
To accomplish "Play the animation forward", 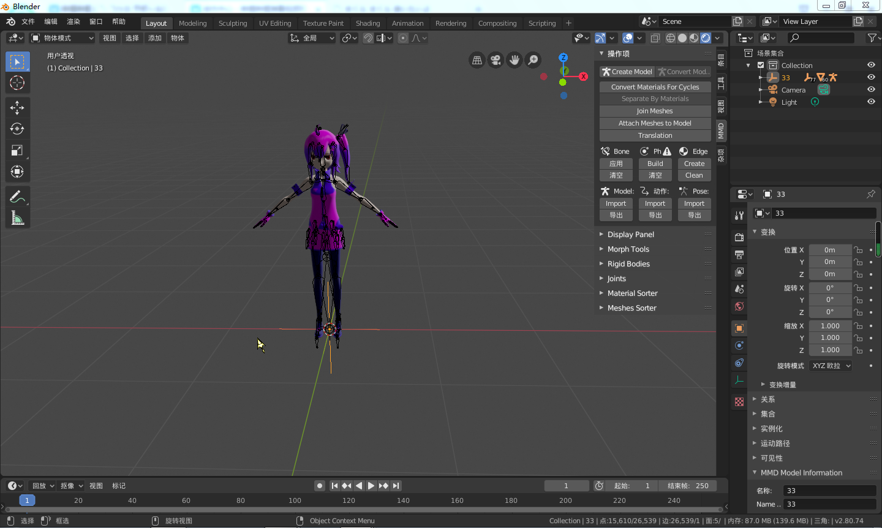I will [x=371, y=486].
